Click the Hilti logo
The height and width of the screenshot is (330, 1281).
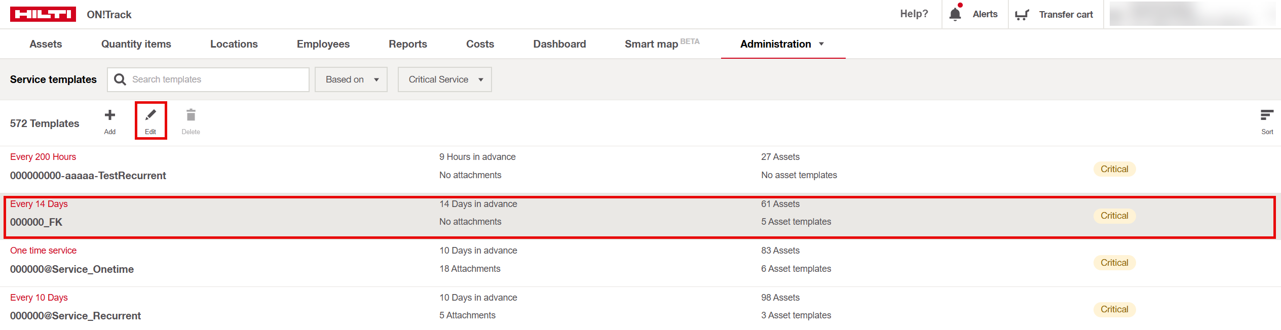(43, 14)
